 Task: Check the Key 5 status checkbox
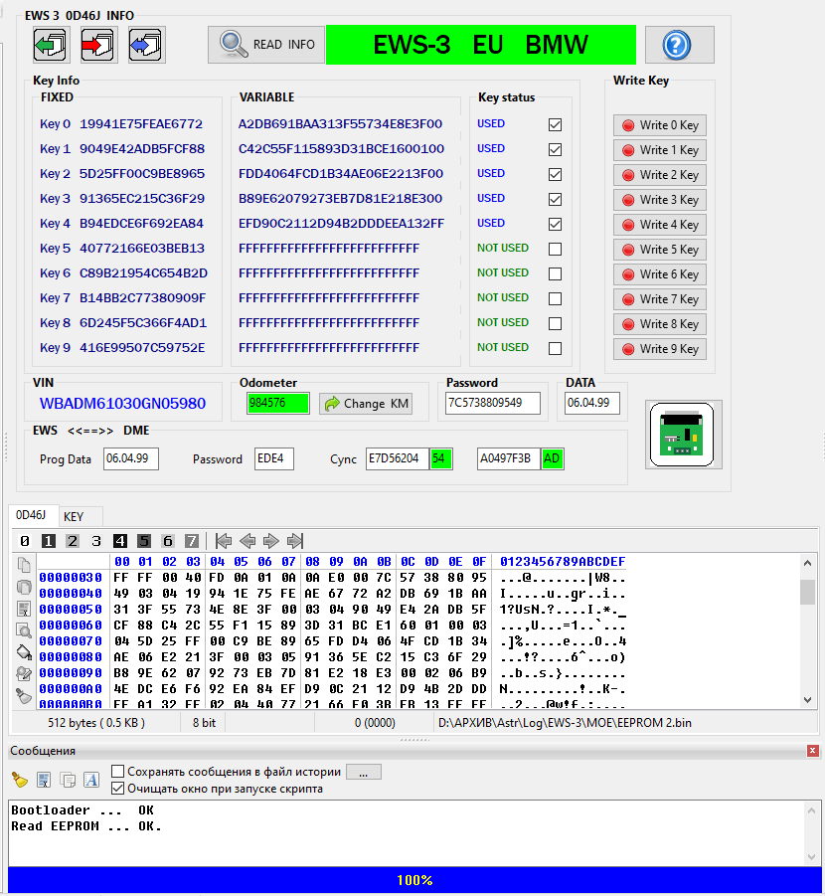(x=555, y=249)
